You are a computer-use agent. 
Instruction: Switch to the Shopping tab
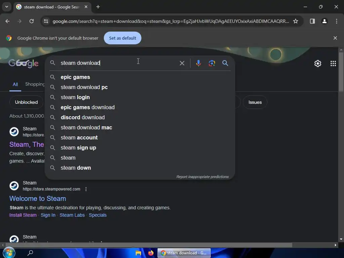click(35, 84)
